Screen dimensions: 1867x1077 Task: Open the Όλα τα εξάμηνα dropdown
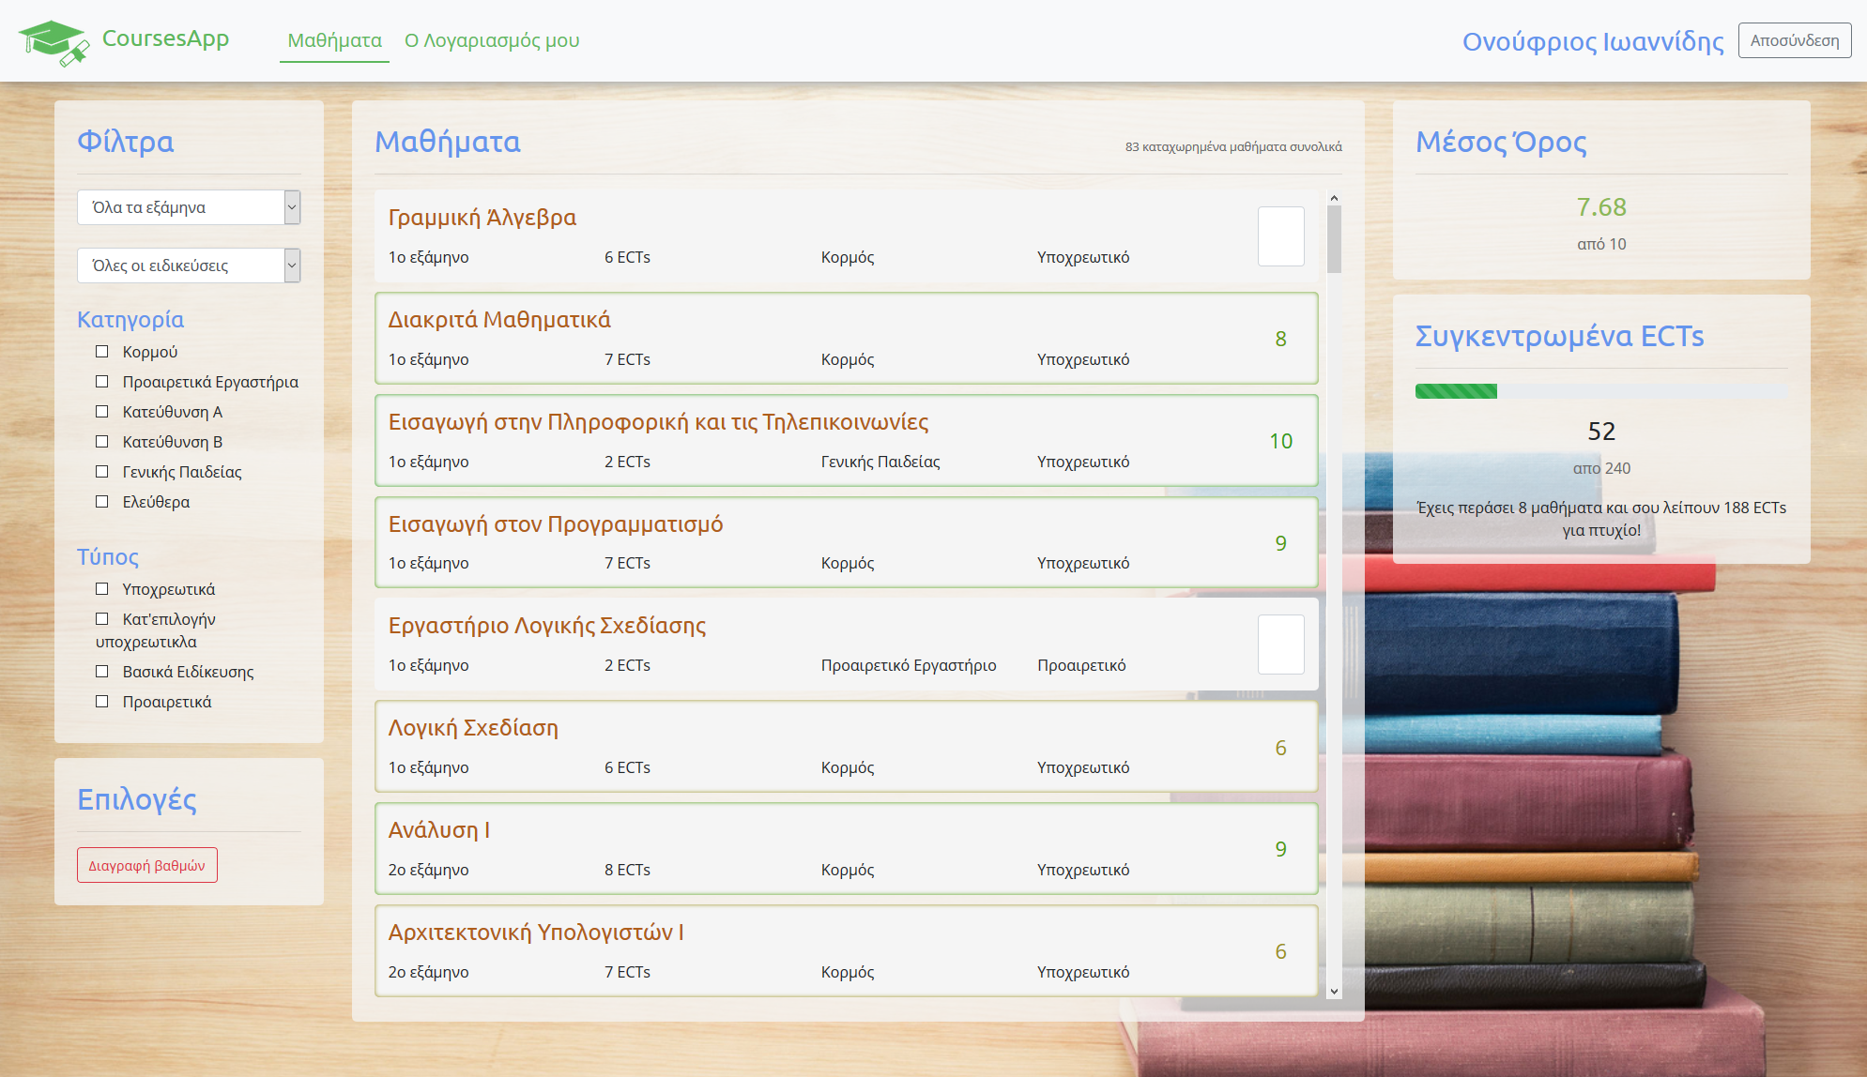pyautogui.click(x=189, y=207)
